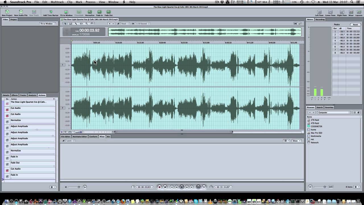Toggle the second Normalize action checkbox
The width and height of the screenshot is (364, 205).
pos(7,152)
